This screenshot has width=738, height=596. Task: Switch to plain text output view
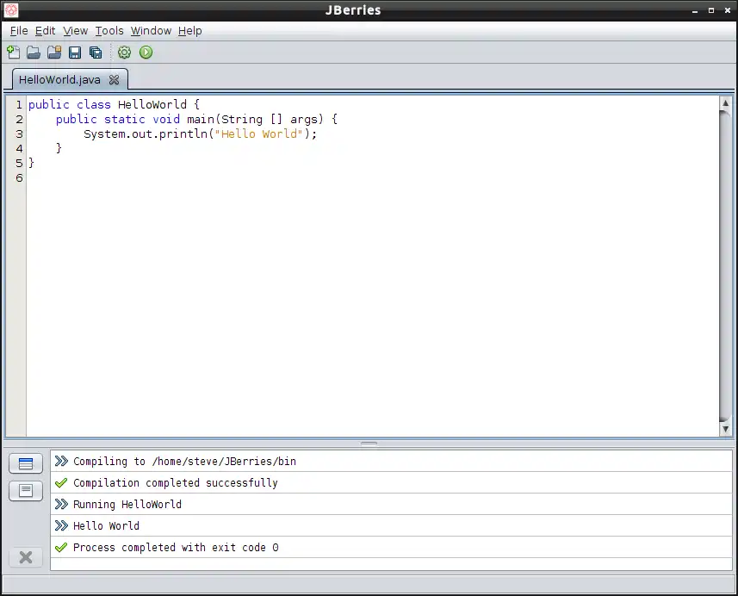(26, 491)
